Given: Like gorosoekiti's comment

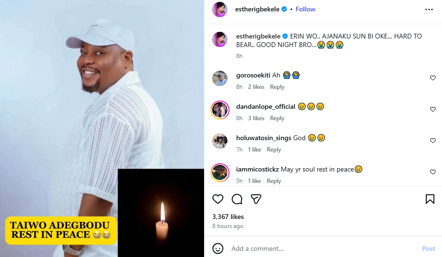Looking at the screenshot, I should (433, 78).
